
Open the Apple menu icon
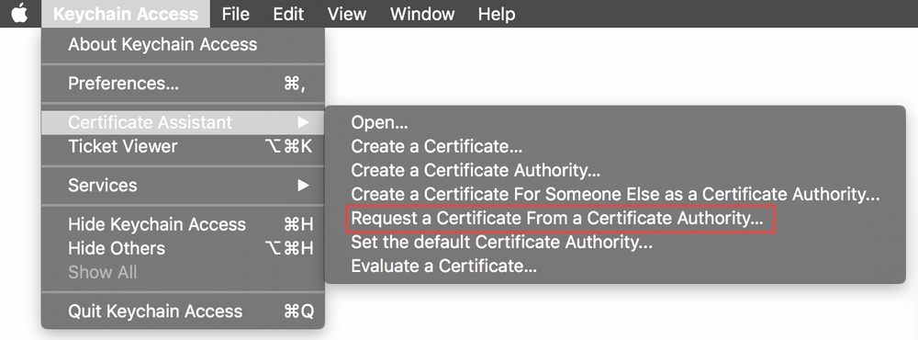click(x=20, y=14)
